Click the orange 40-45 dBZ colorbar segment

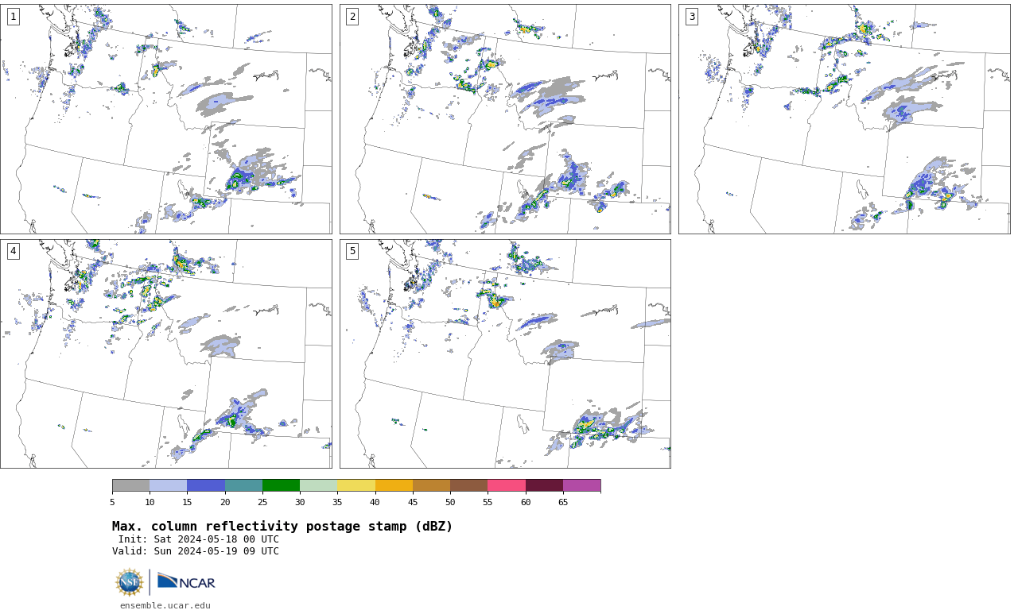pyautogui.click(x=394, y=485)
